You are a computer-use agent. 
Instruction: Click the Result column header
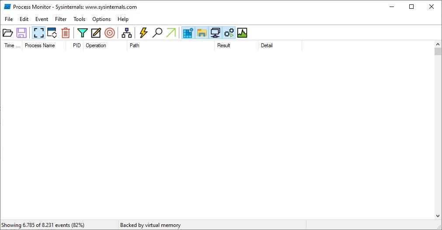[236, 45]
